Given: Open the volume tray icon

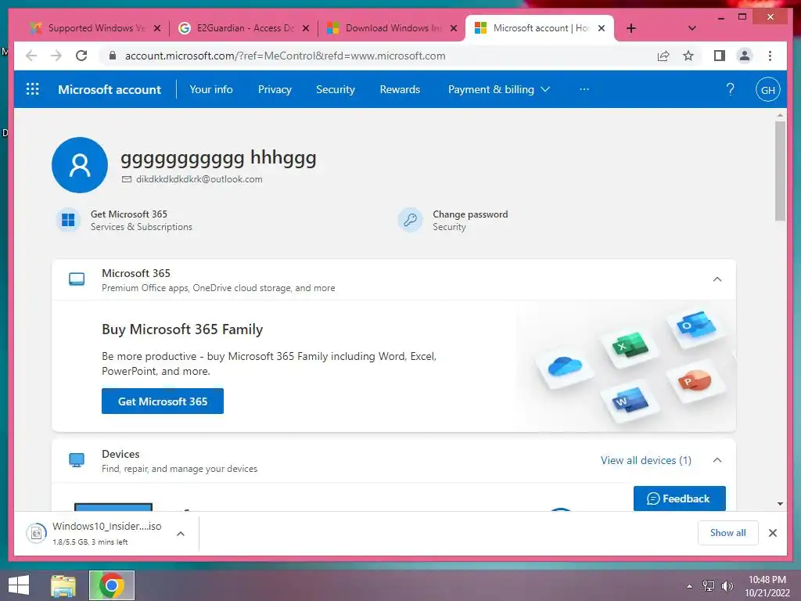Looking at the screenshot, I should (x=727, y=586).
